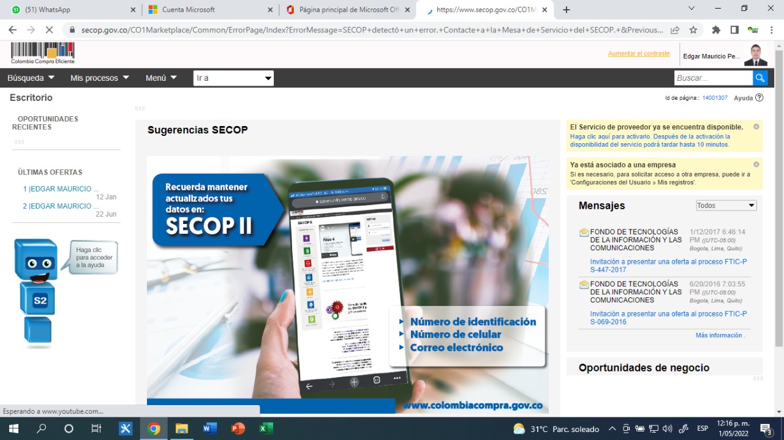Switch to the Microsoft Office tab
The width and height of the screenshot is (784, 440).
coord(347,10)
